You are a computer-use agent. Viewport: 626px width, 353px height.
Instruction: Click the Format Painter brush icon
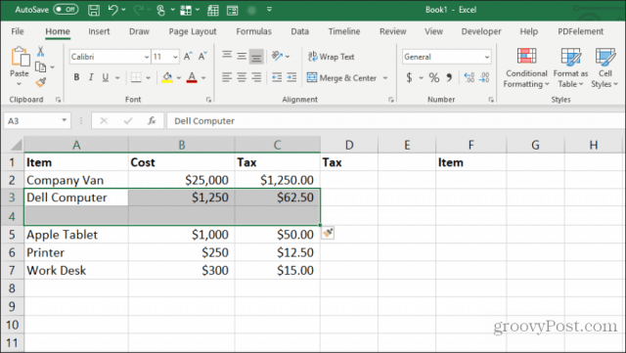click(41, 82)
